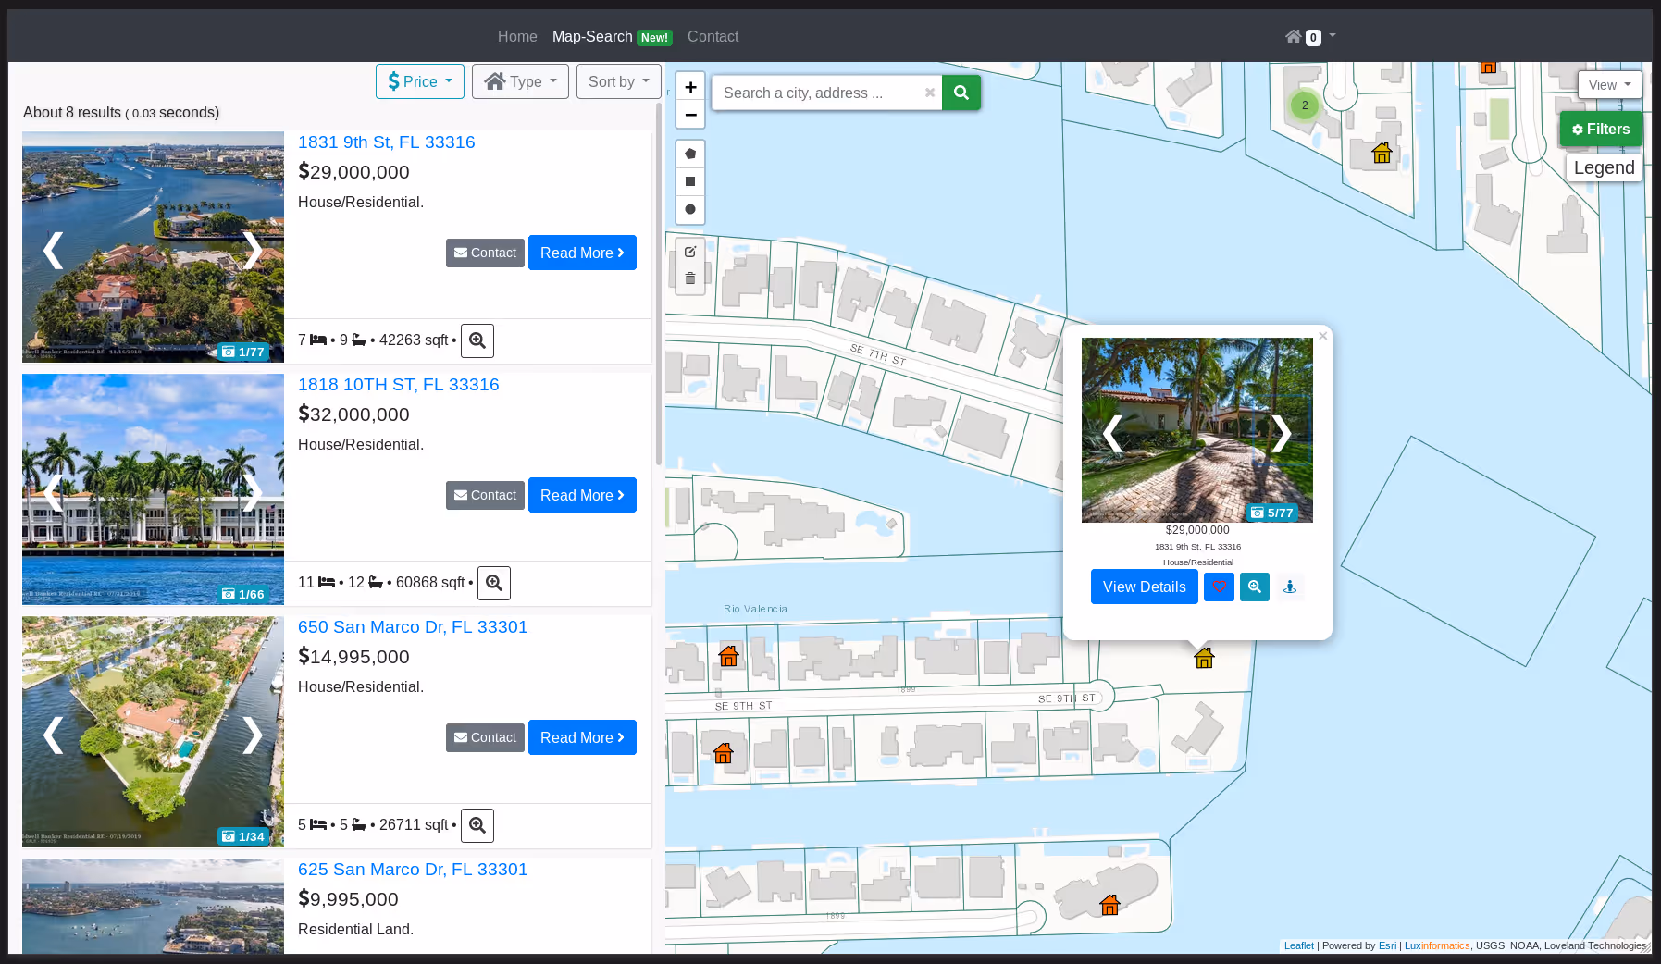The width and height of the screenshot is (1661, 964).
Task: Click the map zoom in plus button
Action: click(690, 87)
